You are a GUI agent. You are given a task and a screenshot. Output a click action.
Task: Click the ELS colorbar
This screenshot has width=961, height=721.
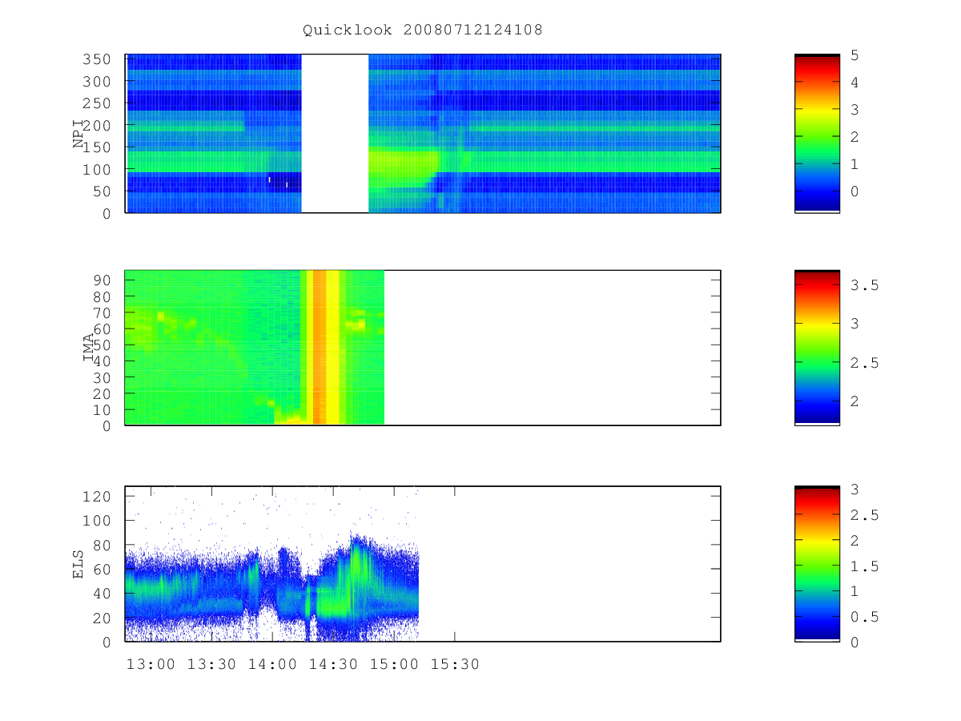[x=817, y=564]
